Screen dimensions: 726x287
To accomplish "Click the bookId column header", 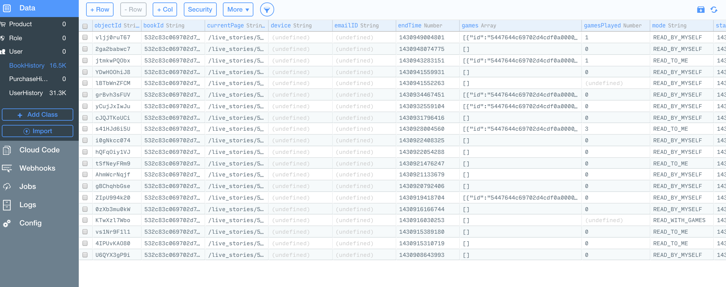I will pyautogui.click(x=173, y=26).
